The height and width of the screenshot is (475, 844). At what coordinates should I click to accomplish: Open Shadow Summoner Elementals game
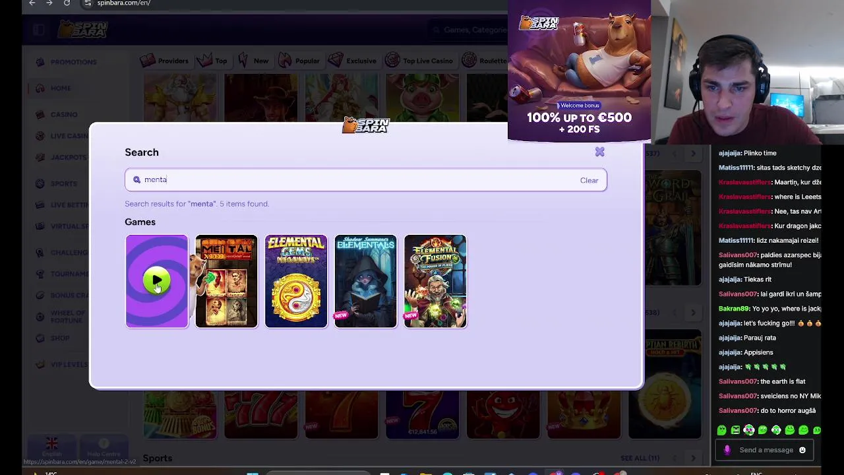tap(365, 281)
